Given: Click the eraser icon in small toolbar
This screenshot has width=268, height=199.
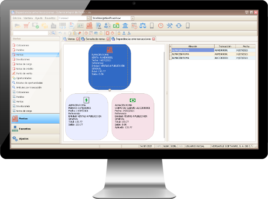Looking at the screenshot, I should pos(79,33).
